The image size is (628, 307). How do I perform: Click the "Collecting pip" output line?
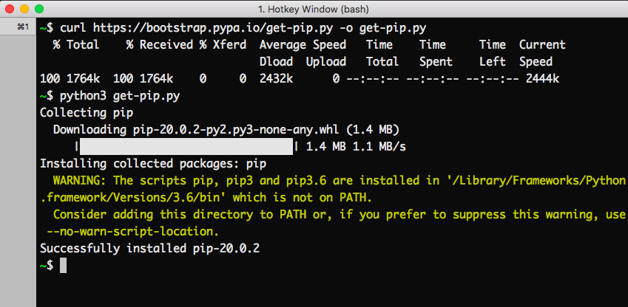point(86,113)
